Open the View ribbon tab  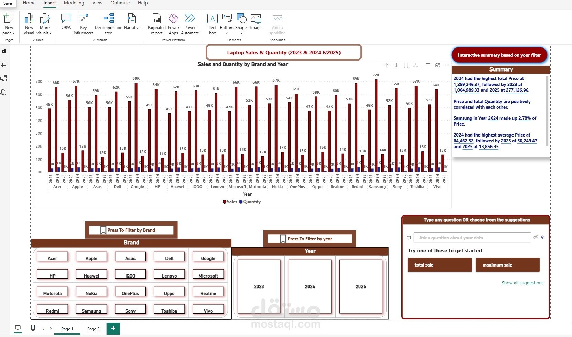pyautogui.click(x=97, y=3)
